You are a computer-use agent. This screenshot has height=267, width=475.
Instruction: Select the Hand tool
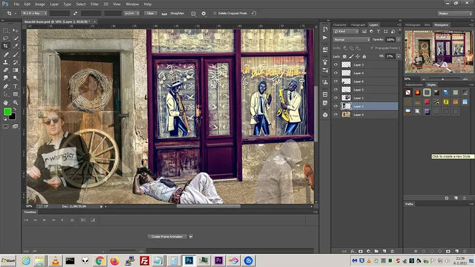pyautogui.click(x=6, y=102)
